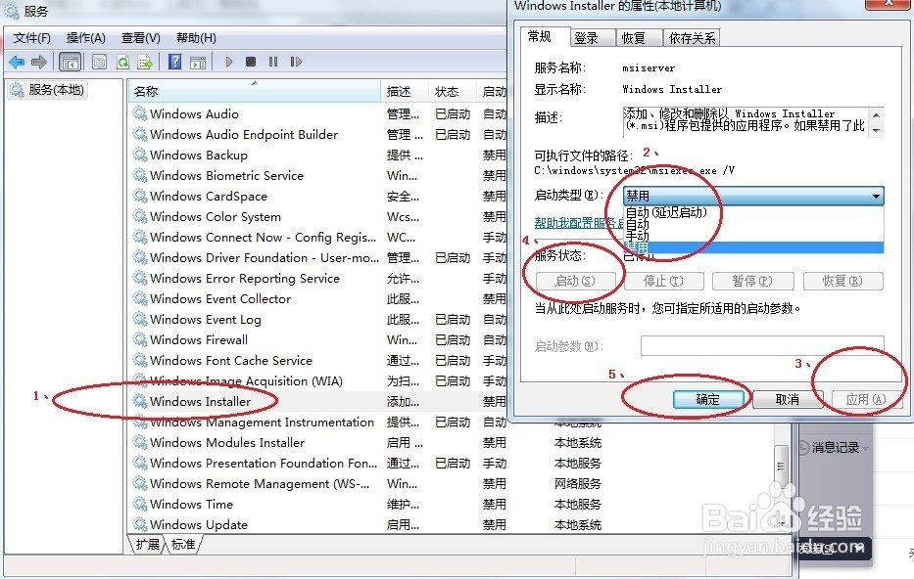Click gear icon beside Windows Update
Image resolution: width=914 pixels, height=579 pixels.
pos(139,524)
